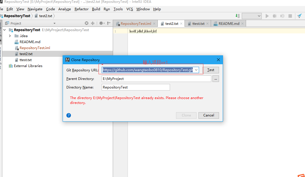Open the Code menu

[x=50, y=9]
